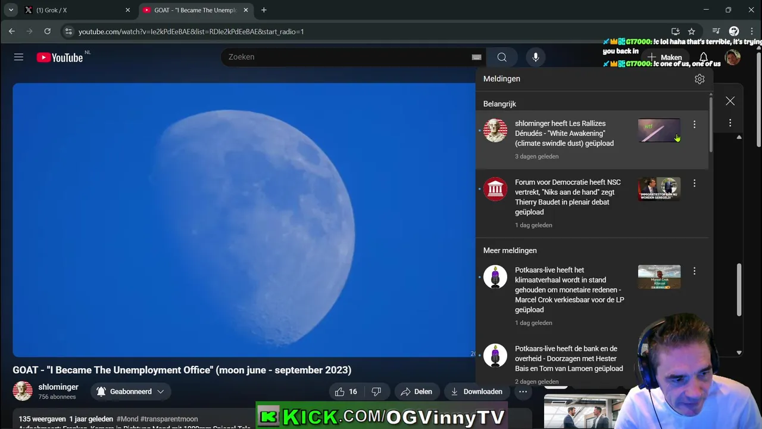This screenshot has height=429, width=762.
Task: Click the playlist panel scrollbar thumb
Action: [739, 290]
